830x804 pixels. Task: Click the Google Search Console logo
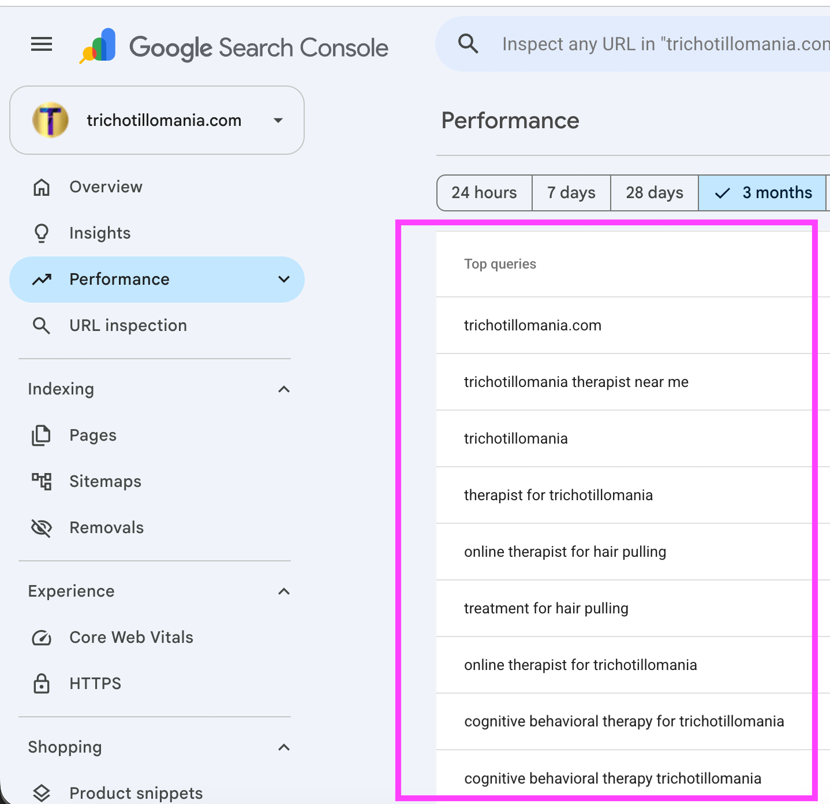click(x=234, y=46)
